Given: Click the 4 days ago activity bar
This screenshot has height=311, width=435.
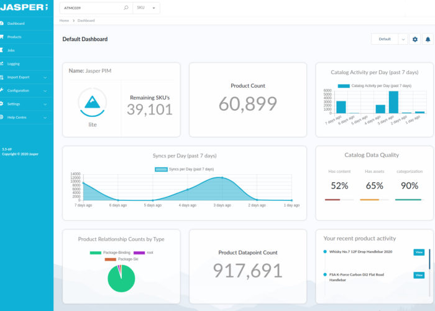Looking at the screenshot, I should tap(380, 109).
